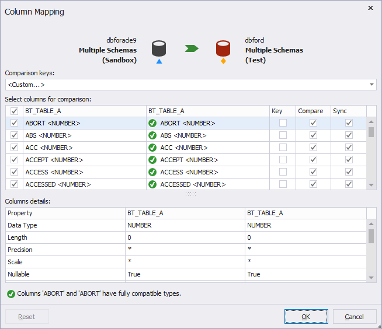Image resolution: width=382 pixels, height=329 pixels.
Task: Click the green check icon beside target ACCESS
Action: pos(152,172)
